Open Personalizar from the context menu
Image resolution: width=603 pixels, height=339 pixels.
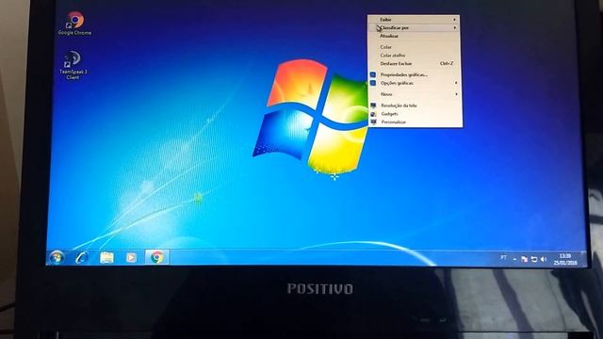pyautogui.click(x=415, y=122)
